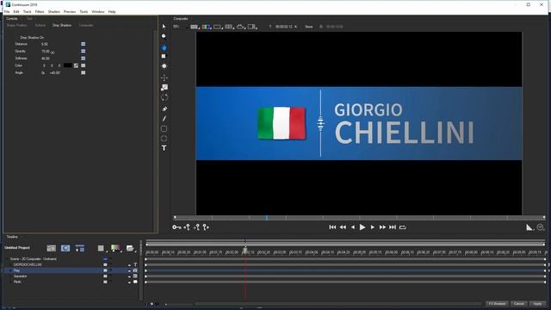Toggle Opacity keyframe animation button
This screenshot has height=310, width=551.
pos(84,51)
